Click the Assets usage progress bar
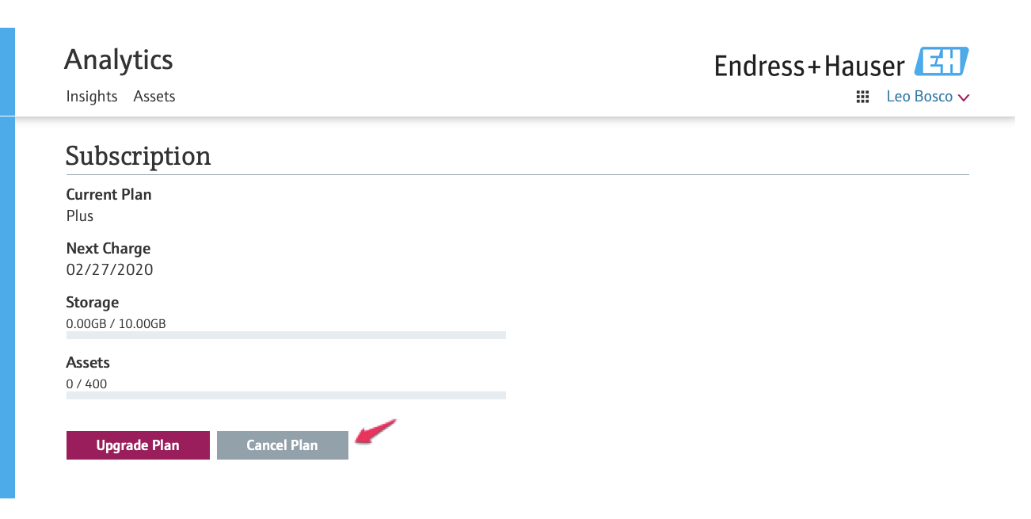 pos(286,395)
